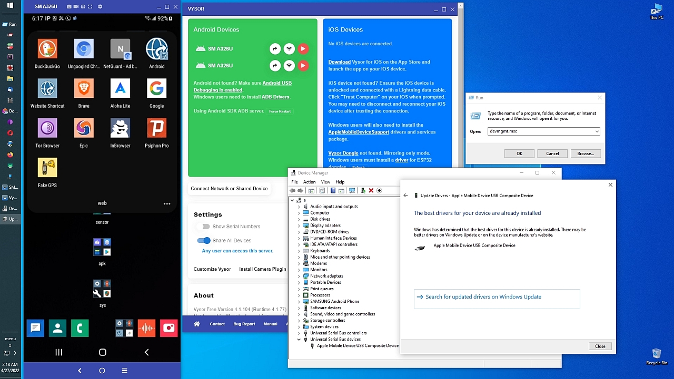The height and width of the screenshot is (379, 674).
Task: Click Install Camera Plugin
Action: coord(262,269)
